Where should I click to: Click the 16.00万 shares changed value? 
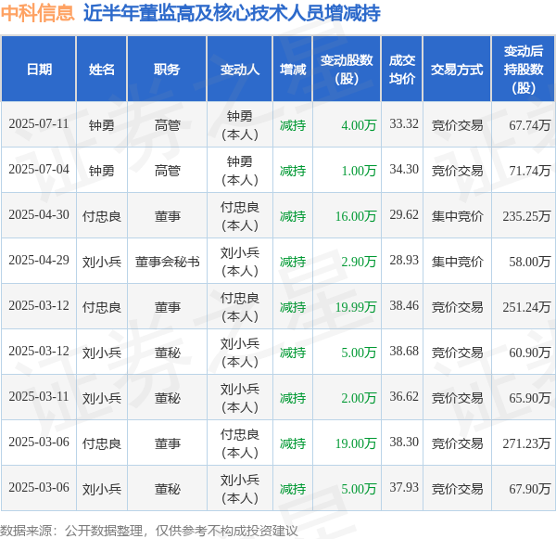356,216
